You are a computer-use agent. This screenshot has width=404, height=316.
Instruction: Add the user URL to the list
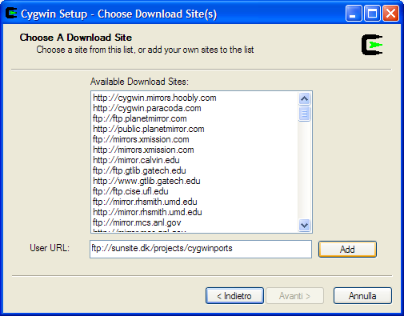pyautogui.click(x=347, y=250)
